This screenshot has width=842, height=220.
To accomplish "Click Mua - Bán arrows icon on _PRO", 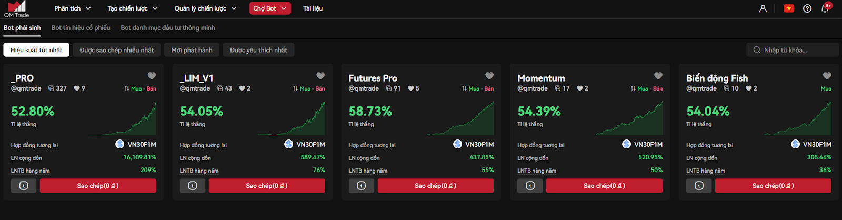I will pos(127,88).
